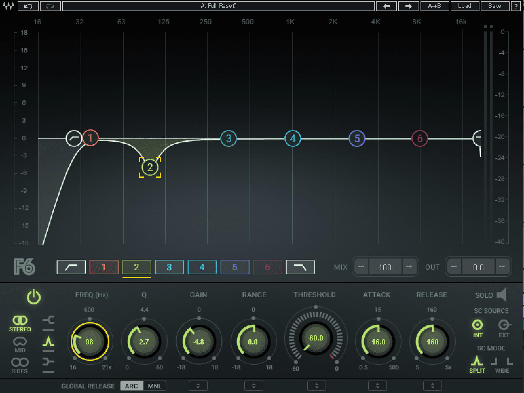The height and width of the screenshot is (393, 524).
Task: Redo the last undone change
Action: [50, 6]
